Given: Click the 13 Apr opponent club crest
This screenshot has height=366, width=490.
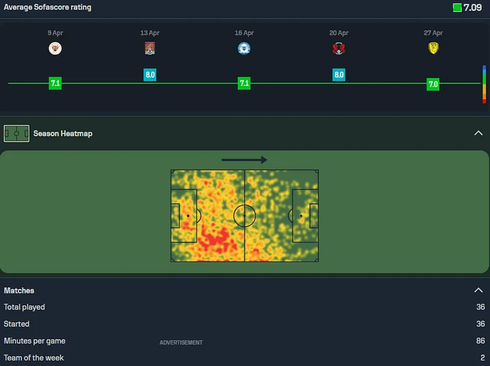Looking at the screenshot, I should point(150,48).
